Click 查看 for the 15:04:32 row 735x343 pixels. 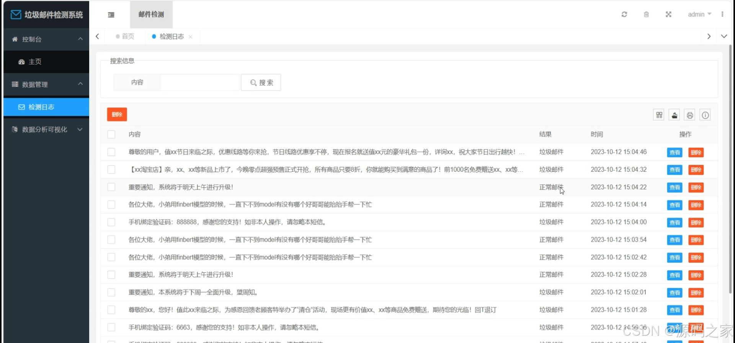click(x=675, y=170)
